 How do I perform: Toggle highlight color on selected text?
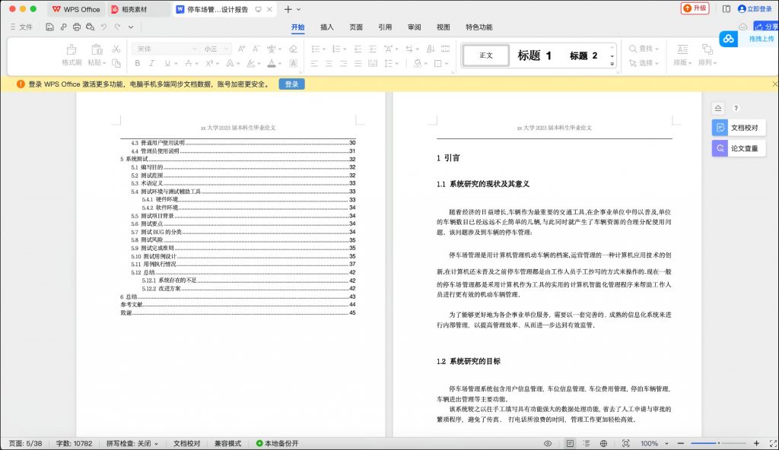[251, 62]
